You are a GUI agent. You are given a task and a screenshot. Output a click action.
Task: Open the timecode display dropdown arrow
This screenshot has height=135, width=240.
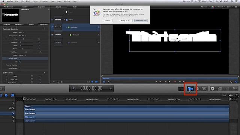[x=111, y=89]
